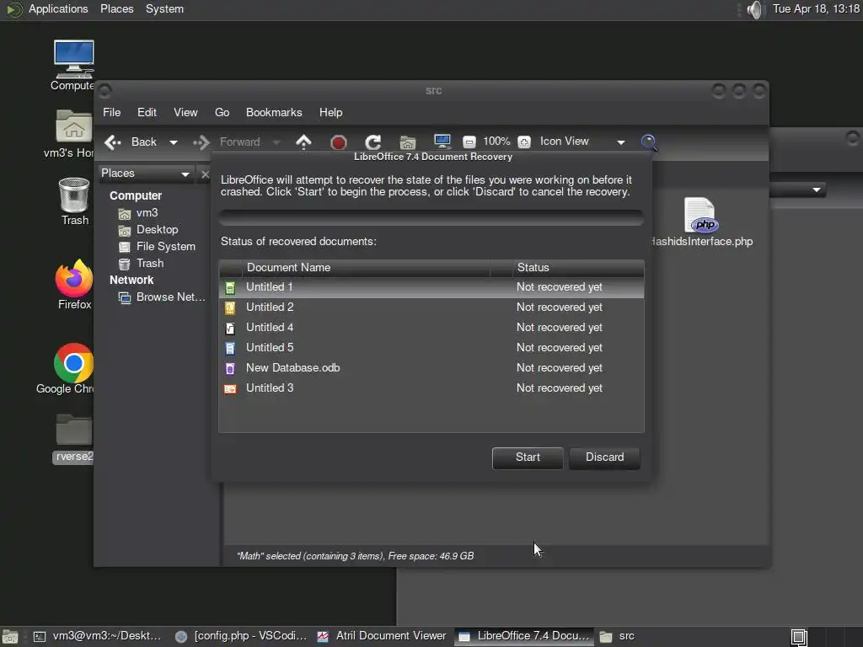Screen dimensions: 863x647
Task: Click the Untitled 4 formula document icon
Action: pos(230,328)
